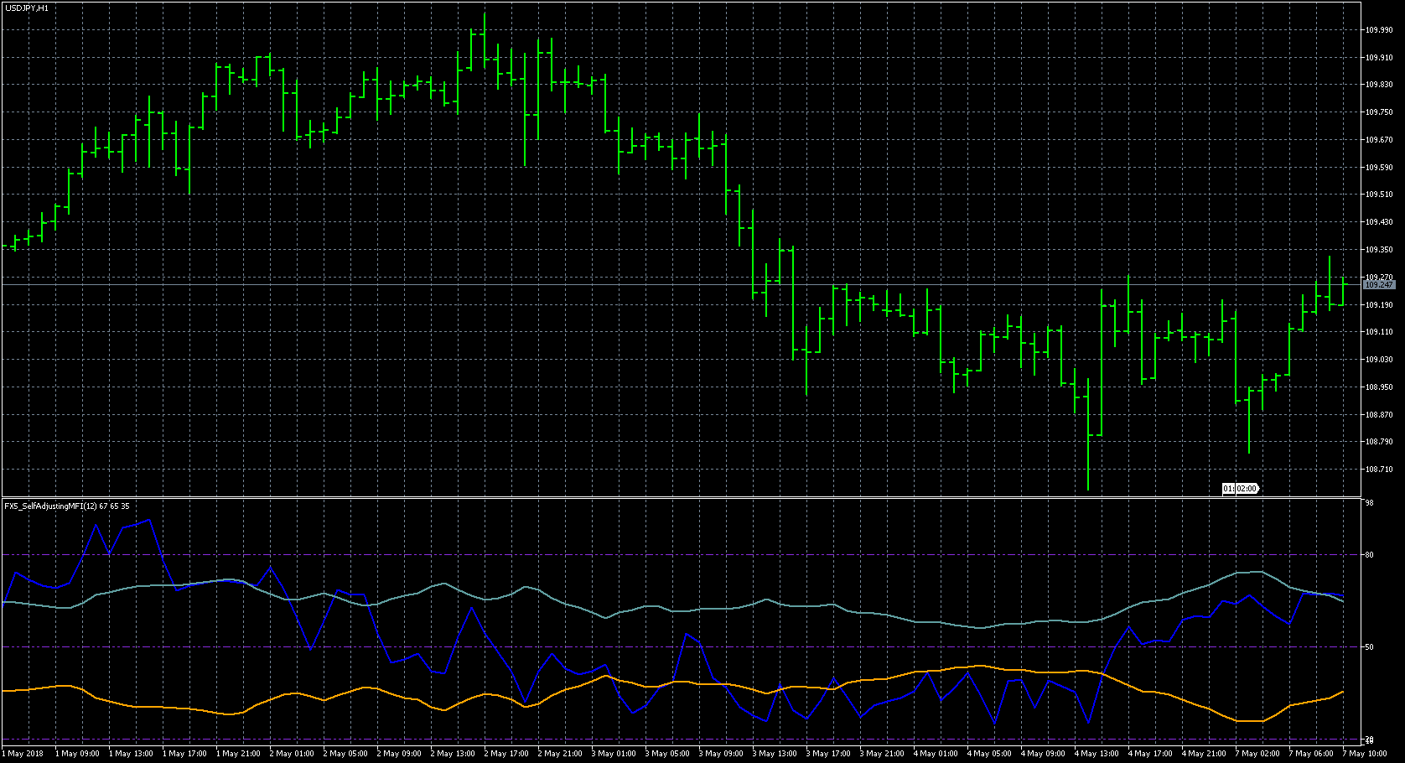Select the 4 May 13:00 time label
The height and width of the screenshot is (763, 1405).
click(x=1097, y=754)
